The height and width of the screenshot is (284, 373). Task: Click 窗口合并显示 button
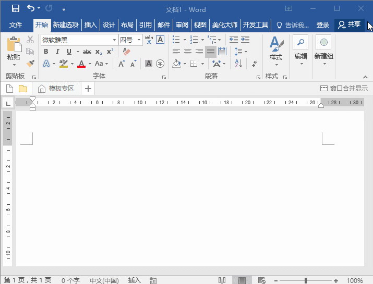pos(344,89)
